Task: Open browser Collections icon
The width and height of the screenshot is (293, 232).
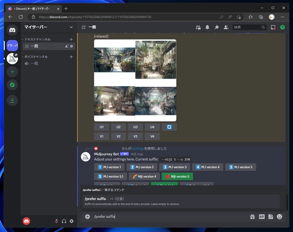Action: point(261,17)
